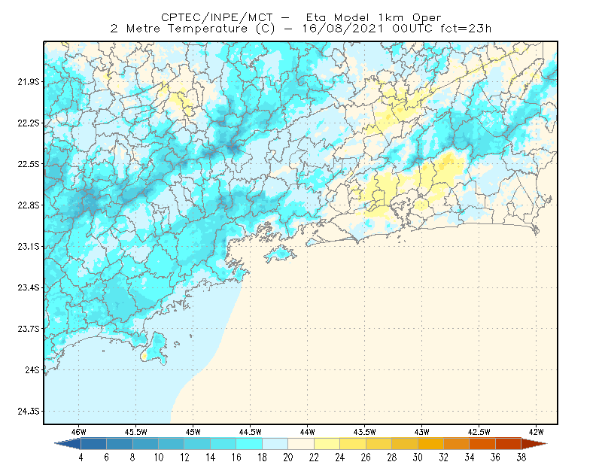
Task: Select the 26–28 legend segment
Action: click(x=379, y=444)
